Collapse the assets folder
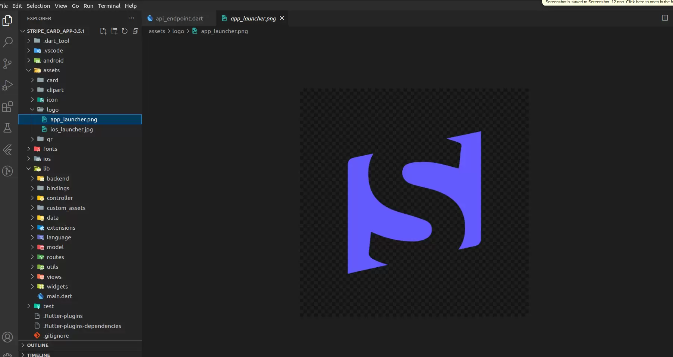The image size is (673, 357). point(80,70)
